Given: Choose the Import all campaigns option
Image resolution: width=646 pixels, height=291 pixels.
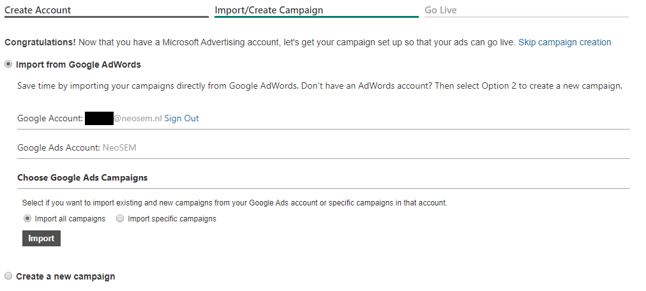Looking at the screenshot, I should [27, 218].
